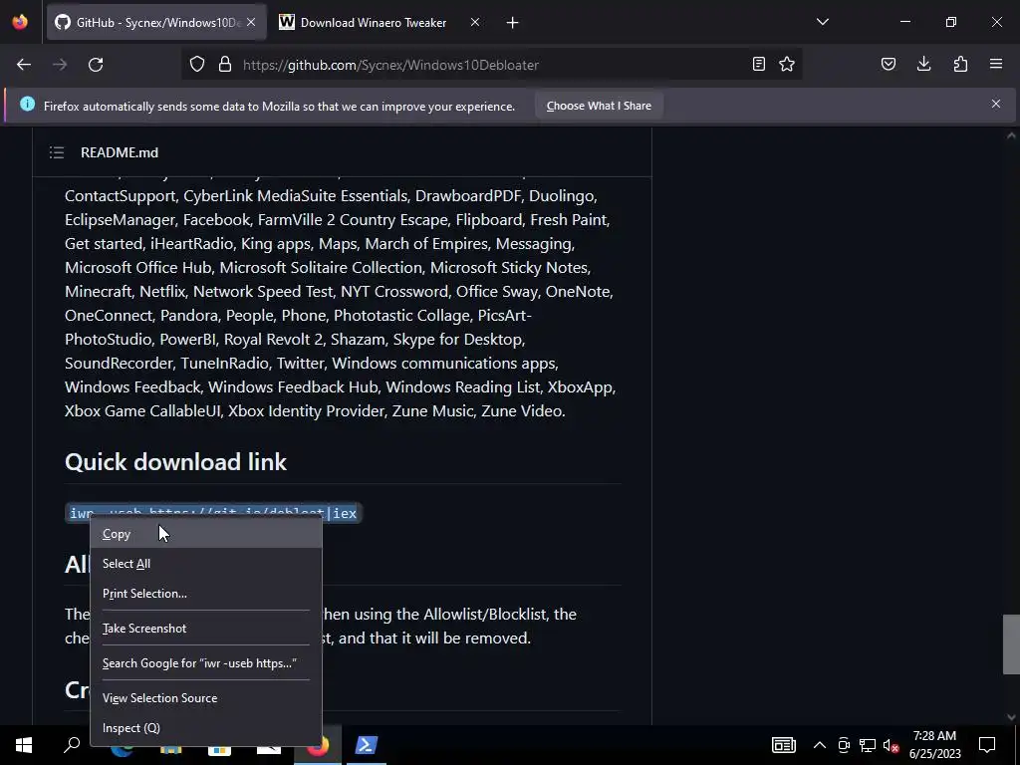Open PowerShell from the taskbar
The image size is (1020, 765).
[367, 745]
